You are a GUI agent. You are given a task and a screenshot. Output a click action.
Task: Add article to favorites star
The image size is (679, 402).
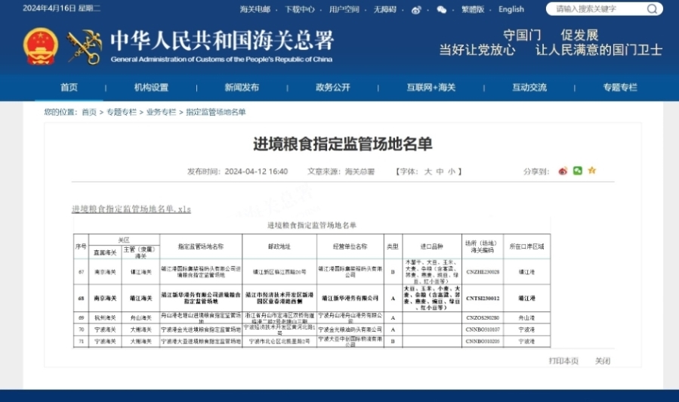(x=592, y=171)
